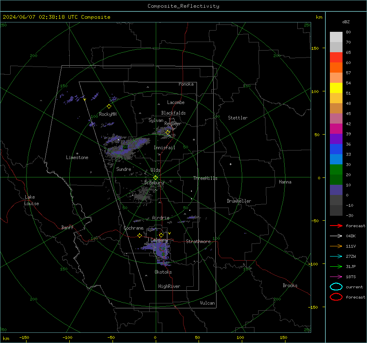Click the Vulcan city label
This screenshot has height=343, width=367.
click(207, 303)
